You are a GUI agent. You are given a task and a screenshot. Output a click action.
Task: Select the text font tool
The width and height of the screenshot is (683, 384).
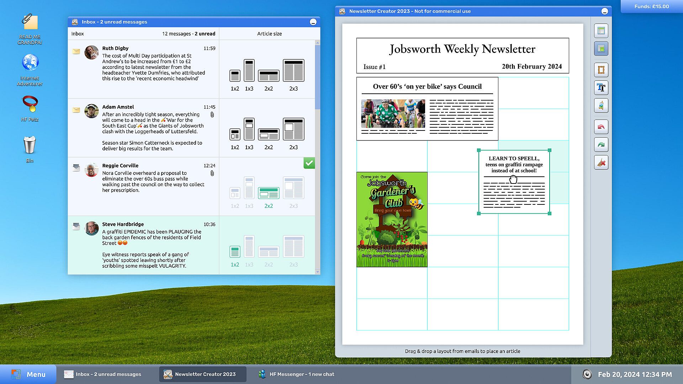[x=601, y=88]
